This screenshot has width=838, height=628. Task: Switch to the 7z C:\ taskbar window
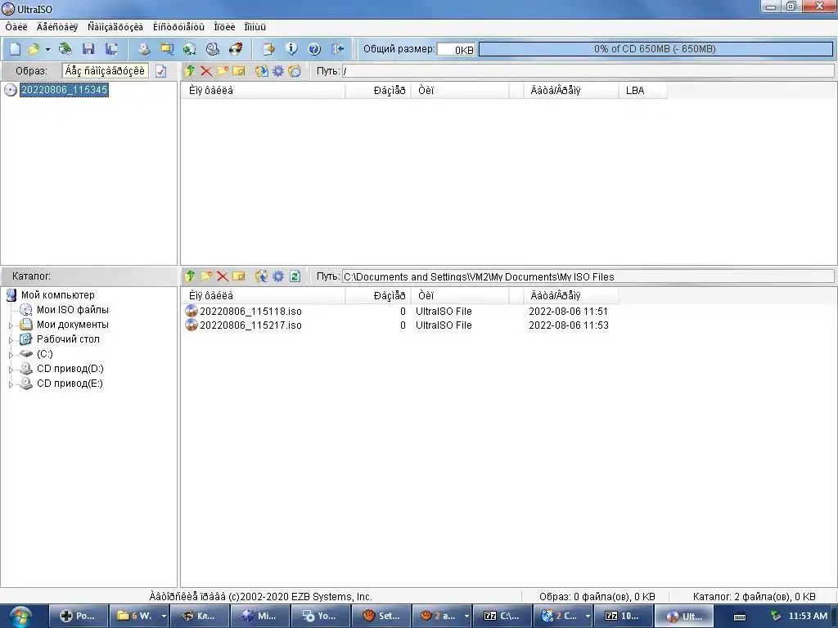point(502,616)
